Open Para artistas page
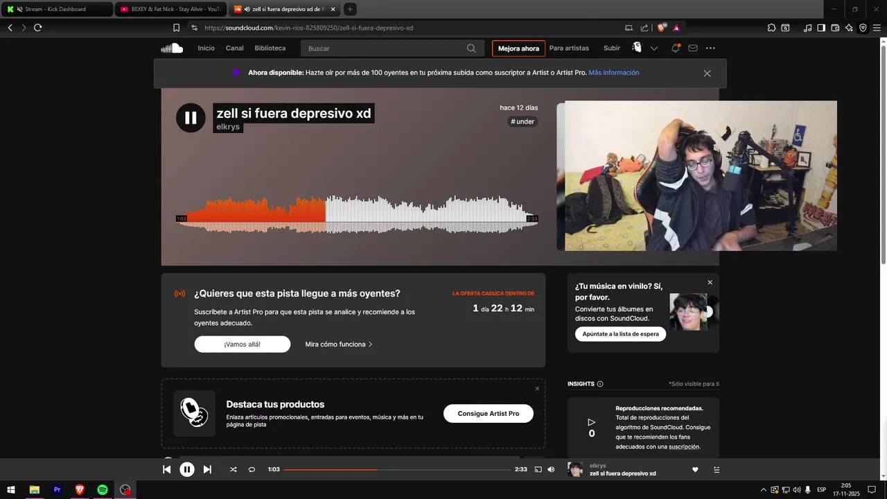Viewport: 887px width, 499px height. pos(569,48)
